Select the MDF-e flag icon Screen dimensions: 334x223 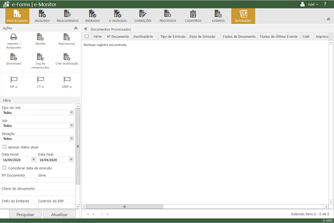click(67, 80)
